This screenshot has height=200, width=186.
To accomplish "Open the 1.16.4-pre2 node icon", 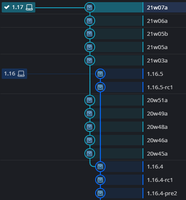I will 100,193.
